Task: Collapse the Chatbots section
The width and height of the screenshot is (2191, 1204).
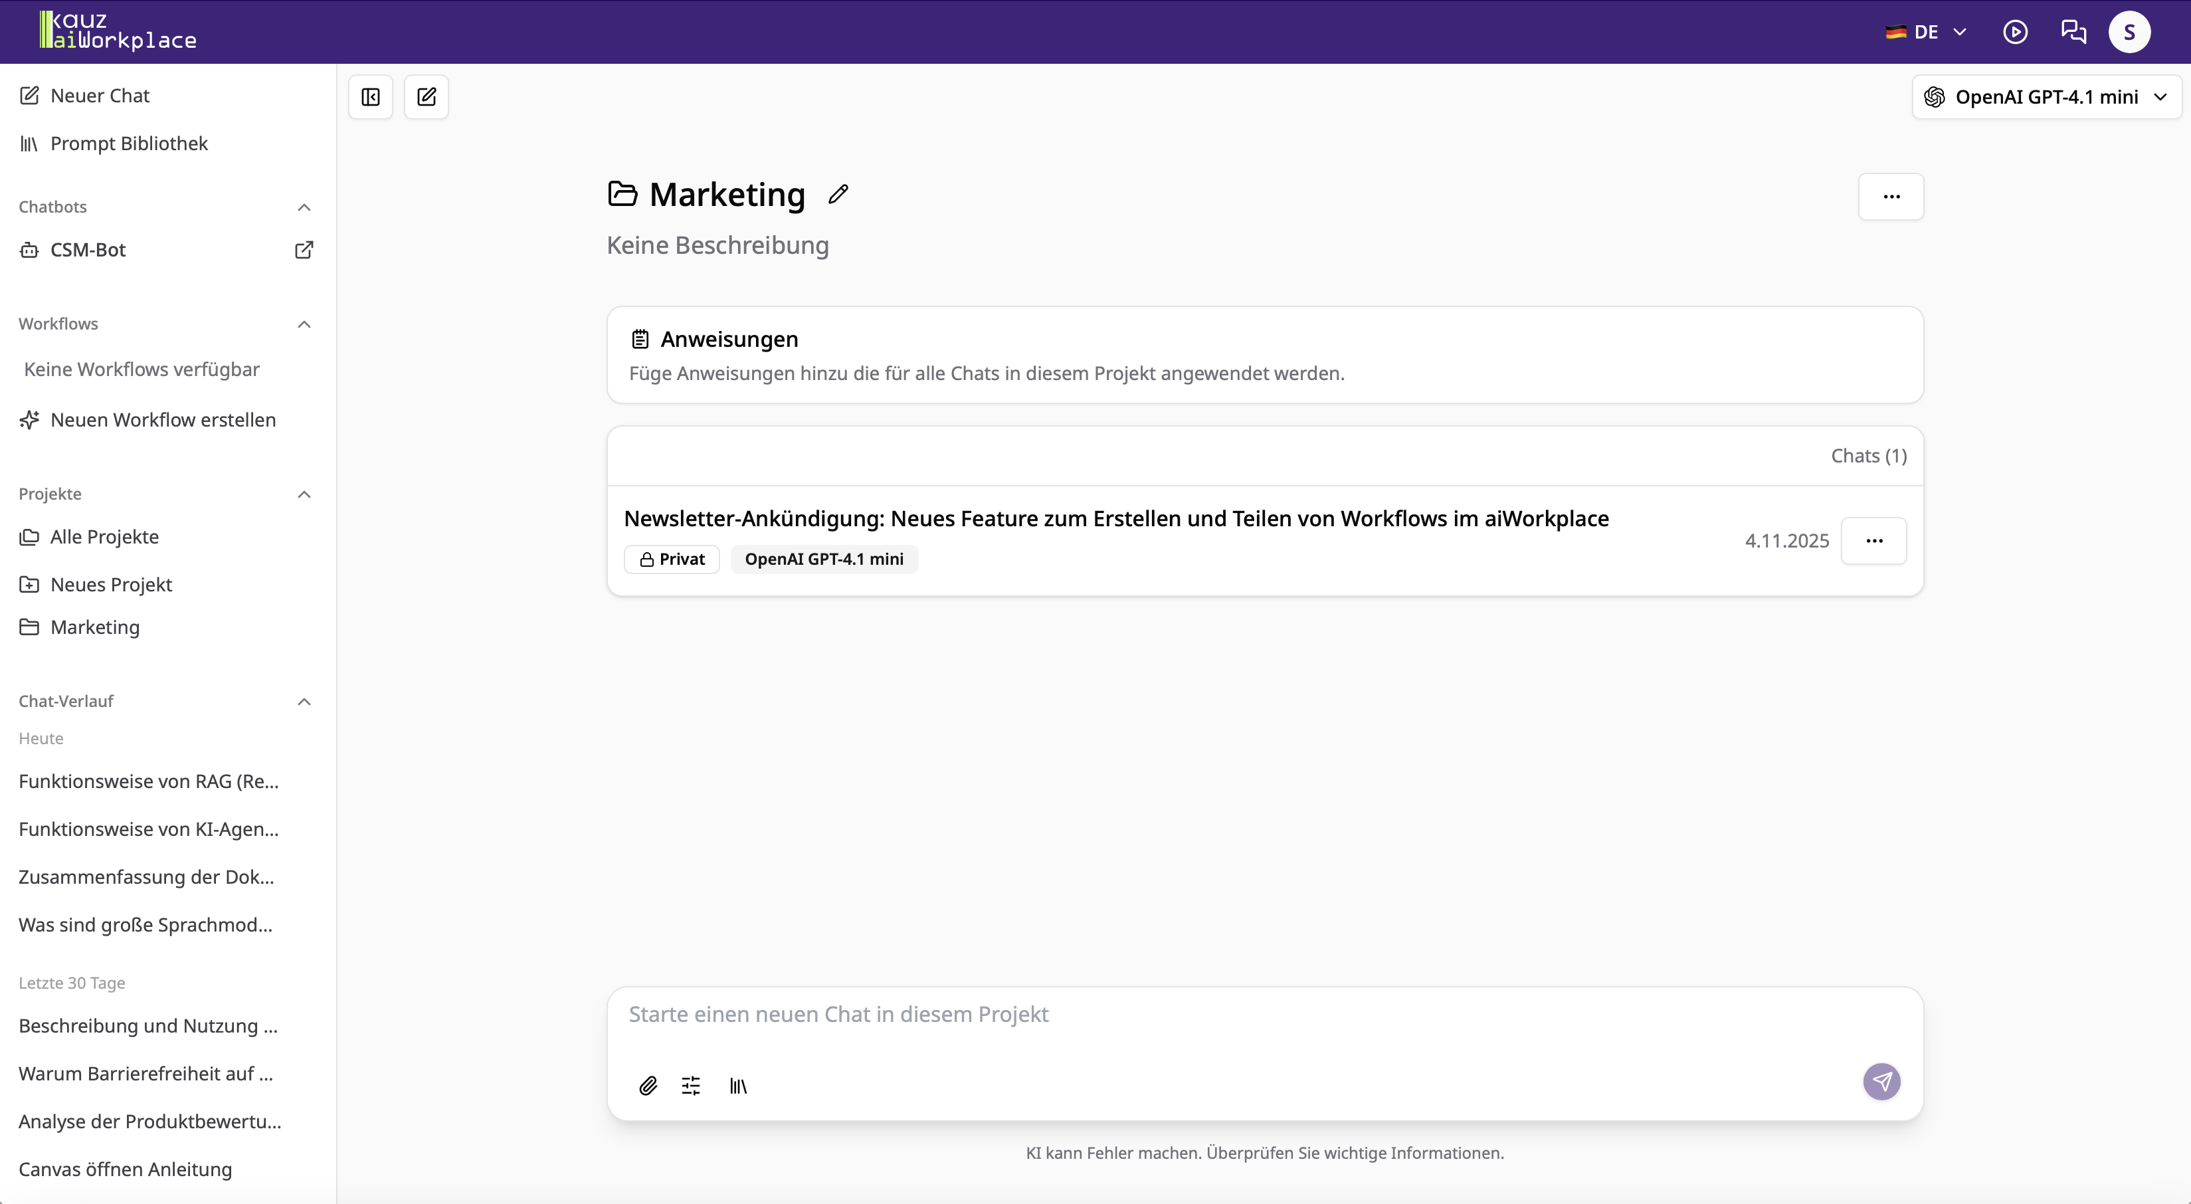Action: coord(304,207)
